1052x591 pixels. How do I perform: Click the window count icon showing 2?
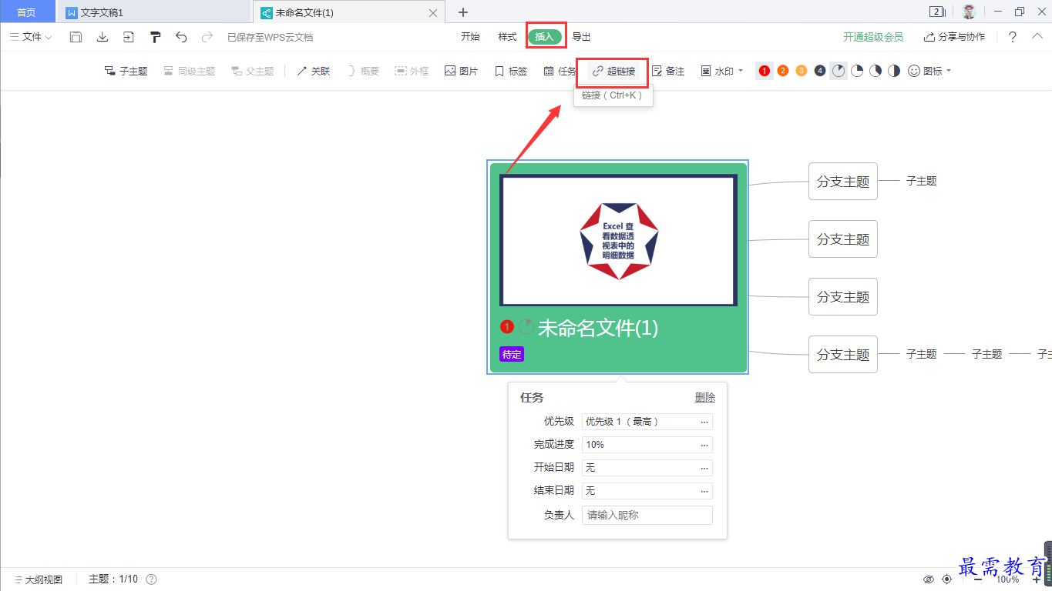tap(938, 12)
